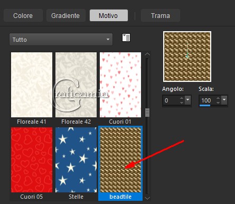Open the Trama tab
Image resolution: width=235 pixels, height=204 pixels.
[161, 15]
